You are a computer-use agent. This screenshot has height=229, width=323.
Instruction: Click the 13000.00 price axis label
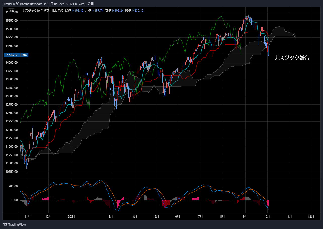(x=11, y=96)
